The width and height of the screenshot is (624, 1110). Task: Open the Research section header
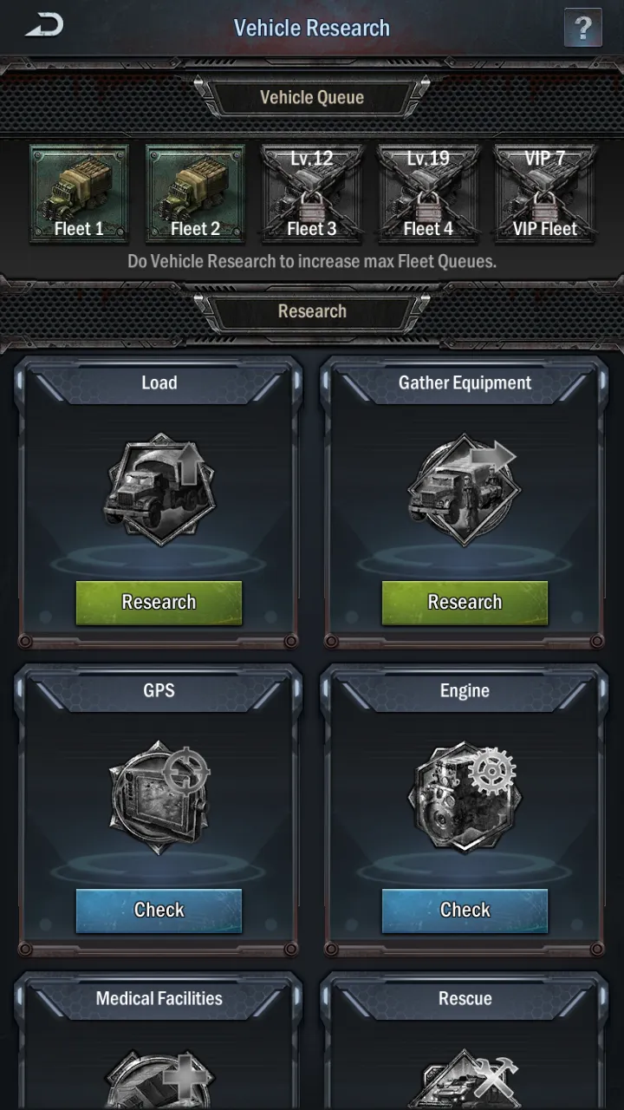(312, 311)
